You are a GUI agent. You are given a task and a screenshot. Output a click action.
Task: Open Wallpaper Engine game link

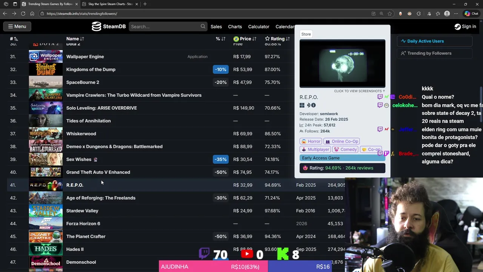coord(85,57)
